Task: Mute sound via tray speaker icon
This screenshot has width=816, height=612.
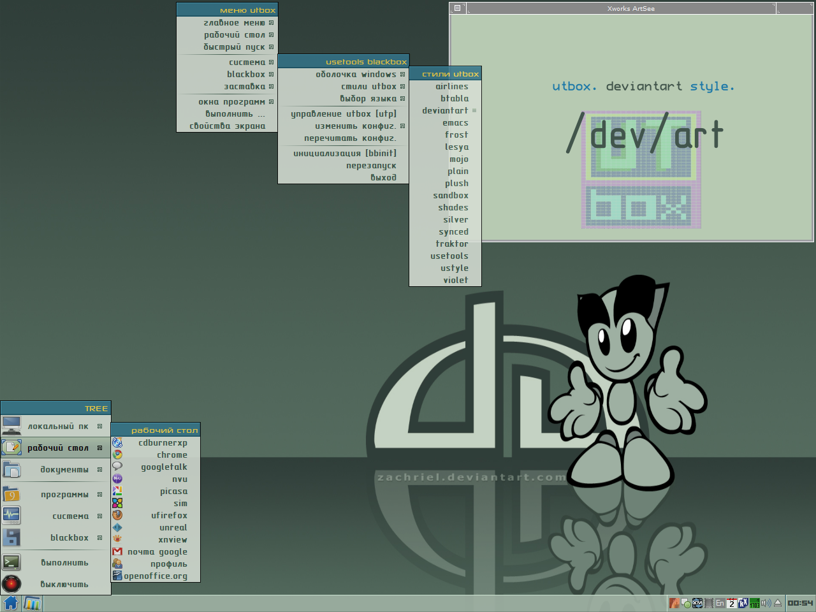Action: click(x=766, y=603)
